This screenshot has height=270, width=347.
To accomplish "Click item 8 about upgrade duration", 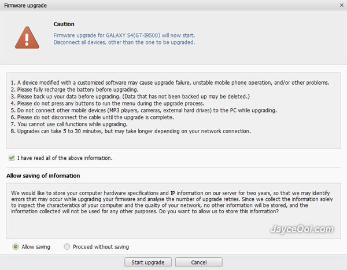I will pos(131,131).
